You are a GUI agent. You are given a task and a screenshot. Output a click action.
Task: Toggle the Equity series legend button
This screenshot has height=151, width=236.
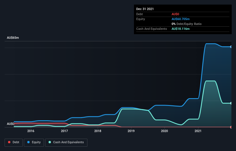click(34, 142)
